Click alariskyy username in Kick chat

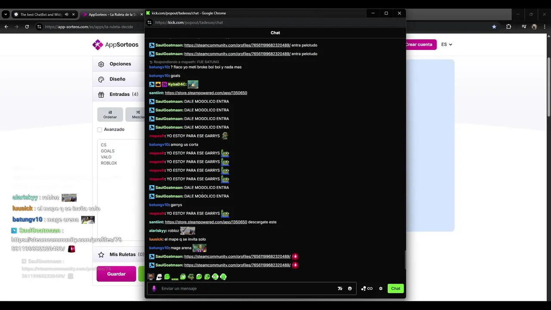point(158,230)
